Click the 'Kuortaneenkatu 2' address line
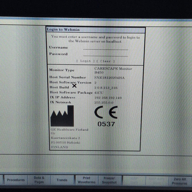The width and height of the screenshot is (192, 192). 65,138
